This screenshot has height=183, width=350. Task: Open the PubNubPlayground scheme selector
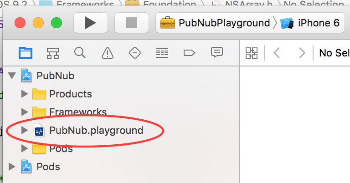[x=216, y=23]
